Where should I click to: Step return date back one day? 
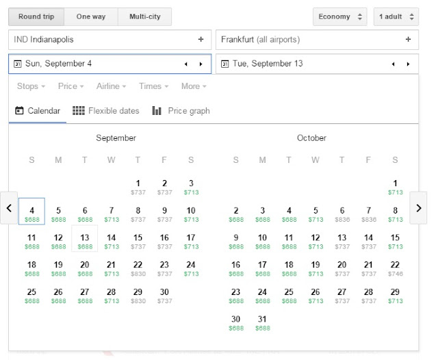[393, 64]
